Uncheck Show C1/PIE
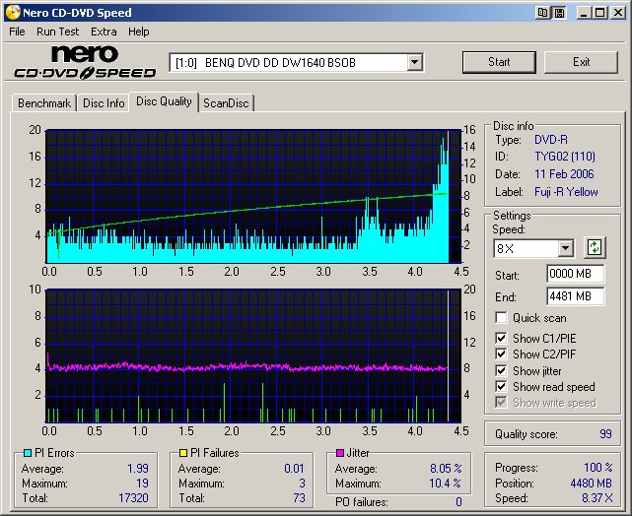The image size is (632, 516). coord(501,338)
